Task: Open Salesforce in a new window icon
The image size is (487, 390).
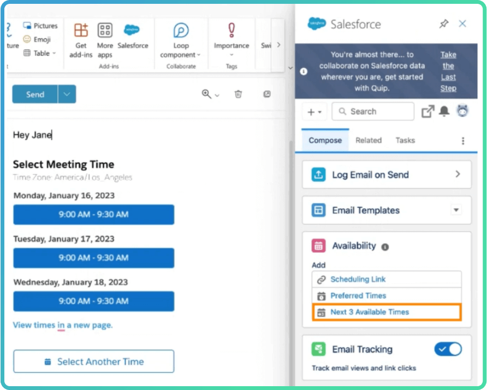Action: point(427,111)
